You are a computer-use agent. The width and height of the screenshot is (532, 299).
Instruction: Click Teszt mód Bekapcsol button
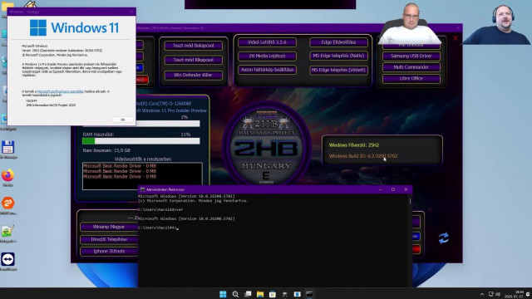pyautogui.click(x=194, y=46)
